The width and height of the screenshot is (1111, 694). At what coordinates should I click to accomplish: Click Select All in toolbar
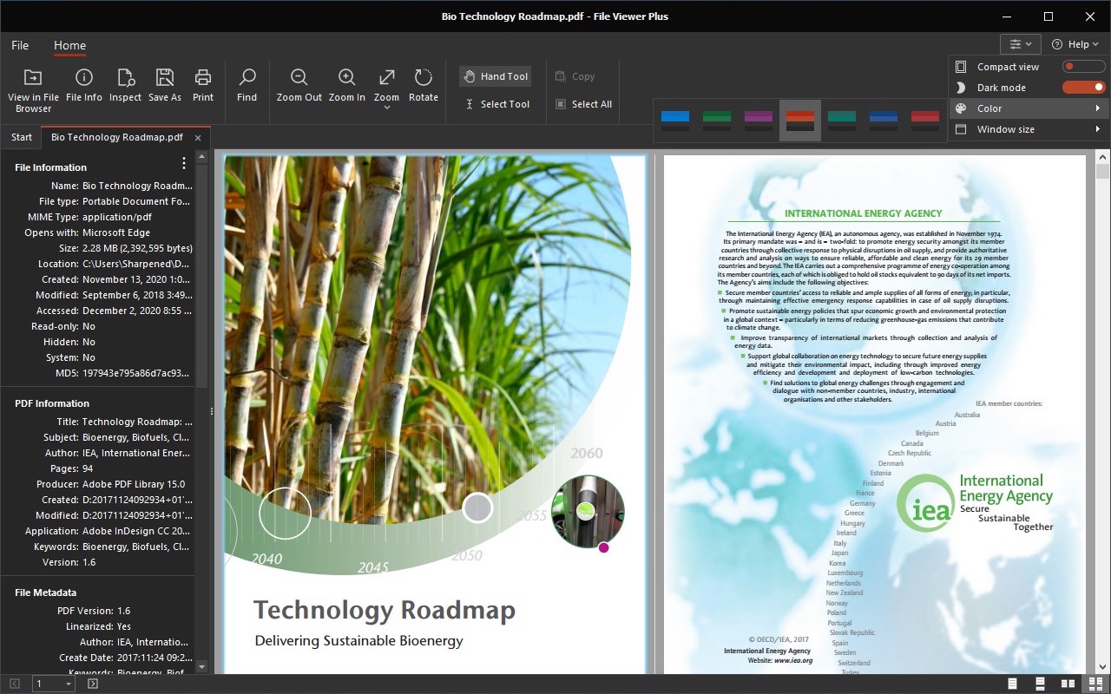(x=583, y=104)
